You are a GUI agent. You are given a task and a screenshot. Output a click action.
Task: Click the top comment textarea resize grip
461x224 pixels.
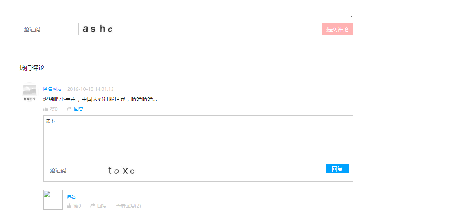351,16
